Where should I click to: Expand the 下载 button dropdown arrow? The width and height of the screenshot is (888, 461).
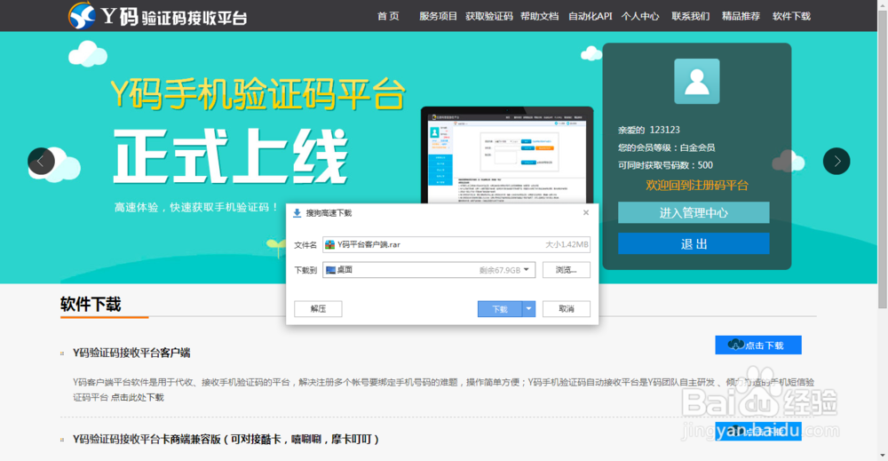coord(529,308)
